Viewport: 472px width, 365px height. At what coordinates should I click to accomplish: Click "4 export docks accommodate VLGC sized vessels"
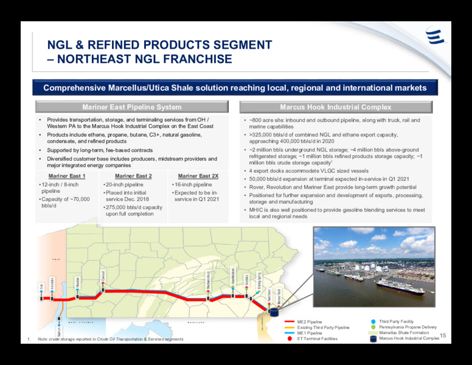tap(308, 171)
